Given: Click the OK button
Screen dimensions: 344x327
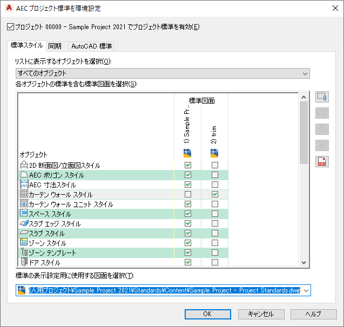Looking at the screenshot, I should (x=207, y=314).
